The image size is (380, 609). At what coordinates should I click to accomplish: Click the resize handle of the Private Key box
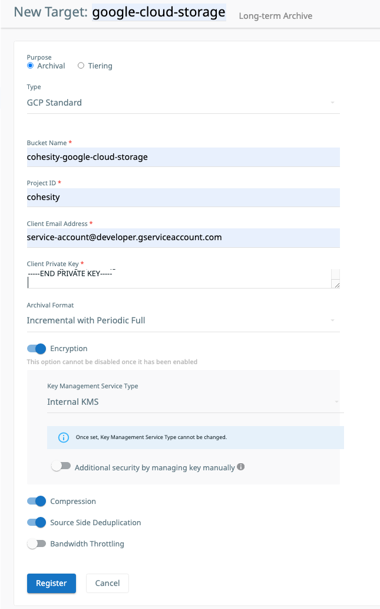click(336, 284)
